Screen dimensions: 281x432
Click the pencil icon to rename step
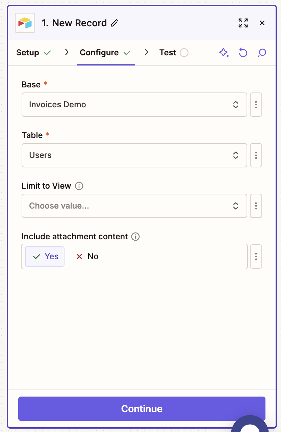click(115, 23)
